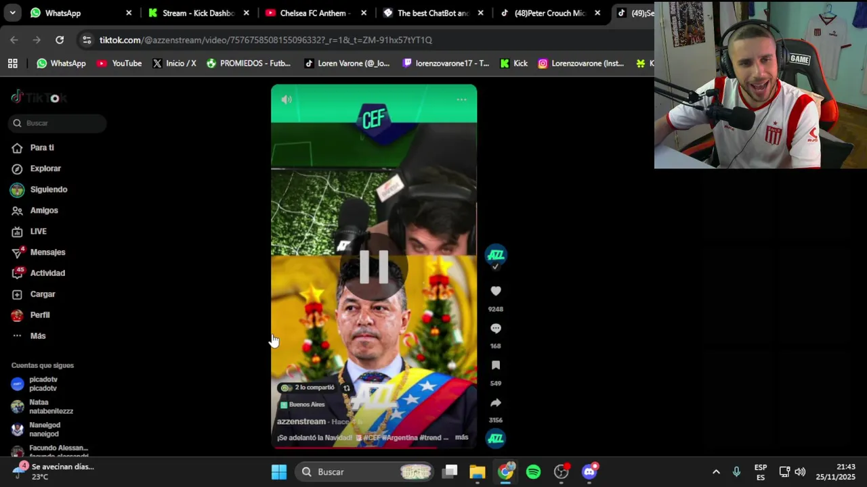Viewport: 867px width, 487px height.
Task: Open PROMIEDOS bookmark
Action: tap(248, 64)
